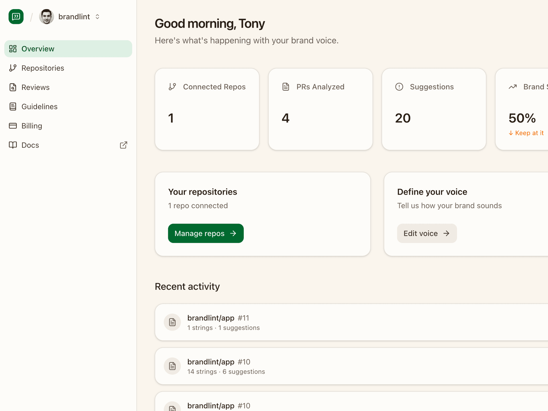
Task: Click the Billing card icon
Action: pos(13,126)
